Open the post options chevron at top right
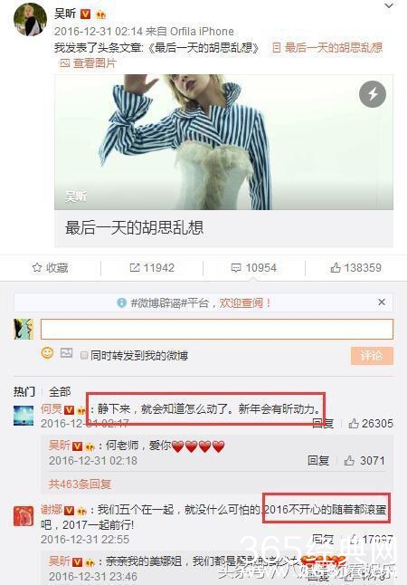The height and width of the screenshot is (585, 407). (x=389, y=6)
